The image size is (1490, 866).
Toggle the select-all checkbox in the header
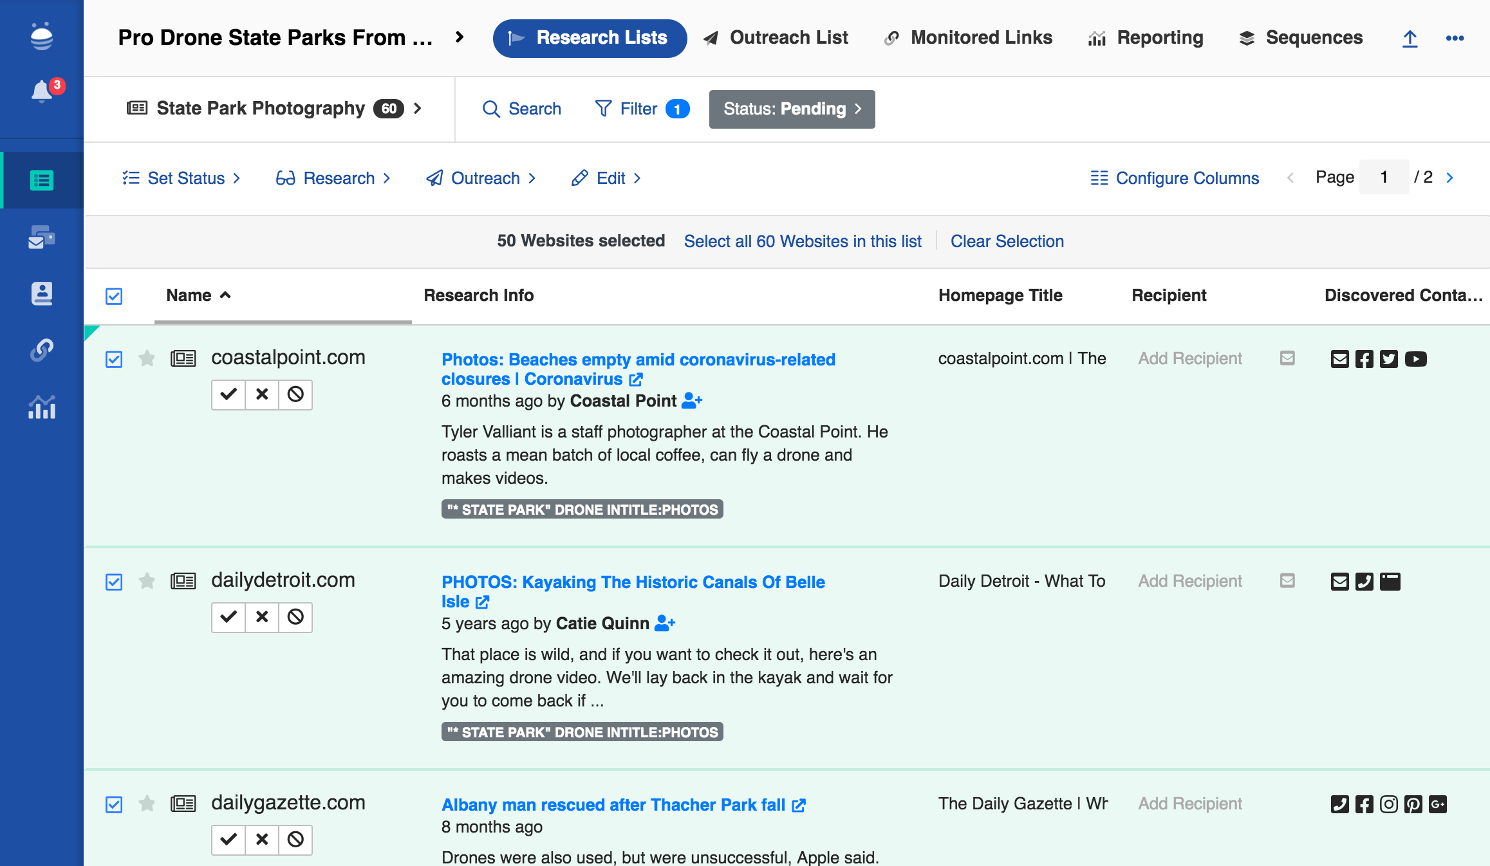click(114, 296)
